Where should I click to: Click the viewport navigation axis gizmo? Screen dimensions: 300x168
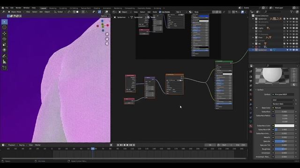pyautogui.click(x=103, y=26)
